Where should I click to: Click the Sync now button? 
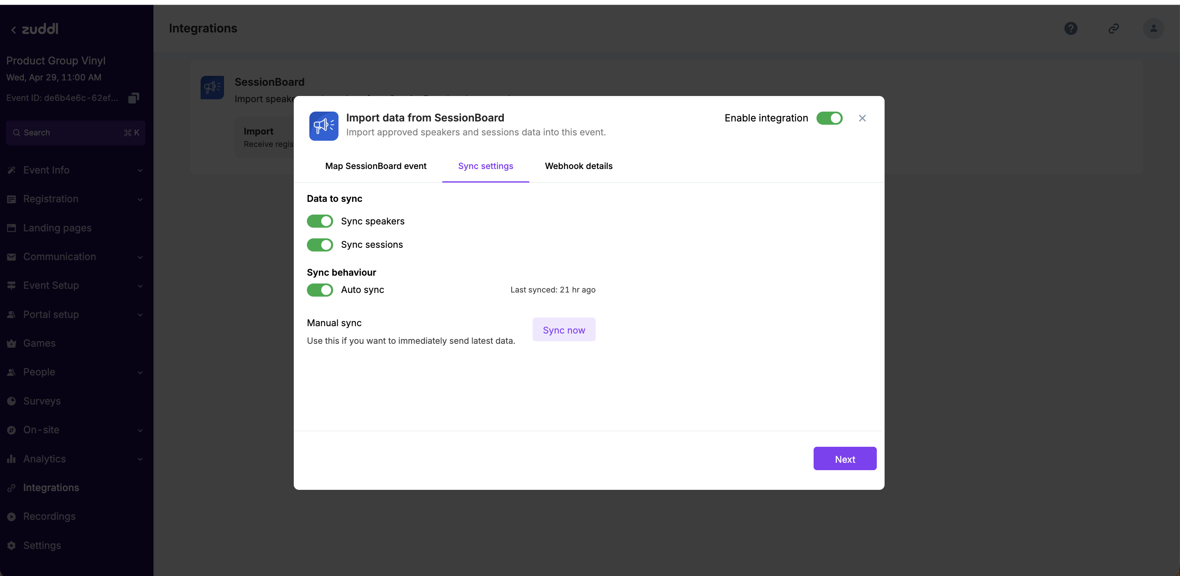564,330
